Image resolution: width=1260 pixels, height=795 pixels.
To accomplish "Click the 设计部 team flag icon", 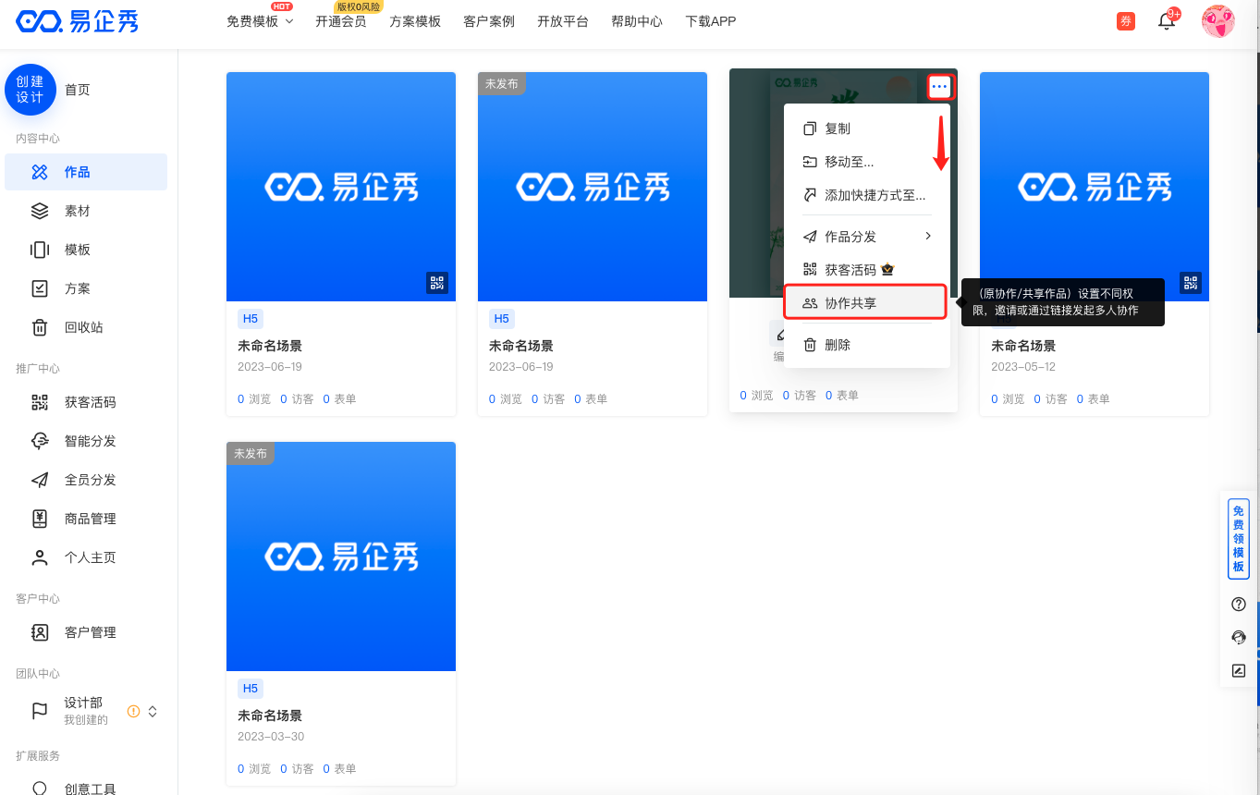I will click(x=40, y=711).
